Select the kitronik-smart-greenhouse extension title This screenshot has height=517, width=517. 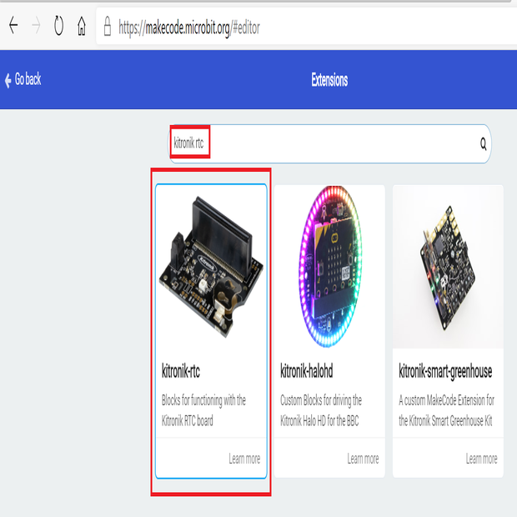point(445,370)
